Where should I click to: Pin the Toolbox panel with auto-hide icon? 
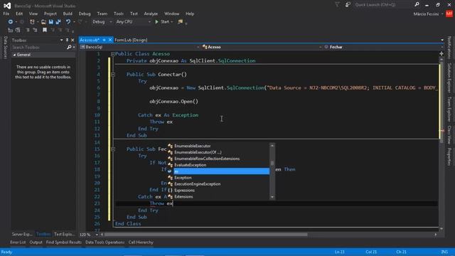click(67, 40)
